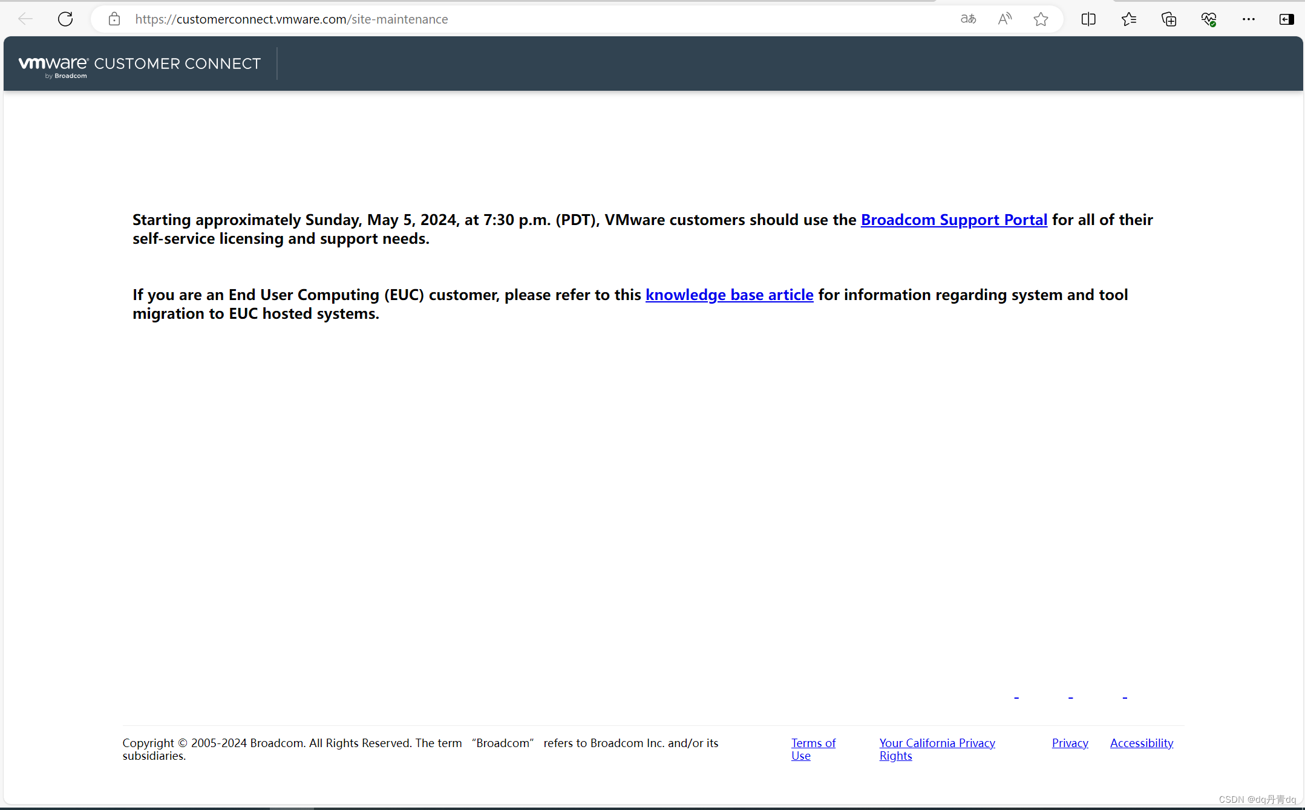Open the favorites list icon
This screenshot has width=1305, height=810.
[x=1128, y=19]
